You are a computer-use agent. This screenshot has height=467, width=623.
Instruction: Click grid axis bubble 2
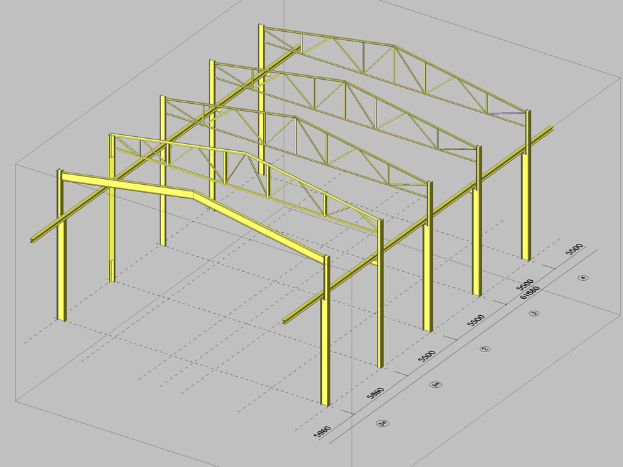pyautogui.click(x=485, y=349)
